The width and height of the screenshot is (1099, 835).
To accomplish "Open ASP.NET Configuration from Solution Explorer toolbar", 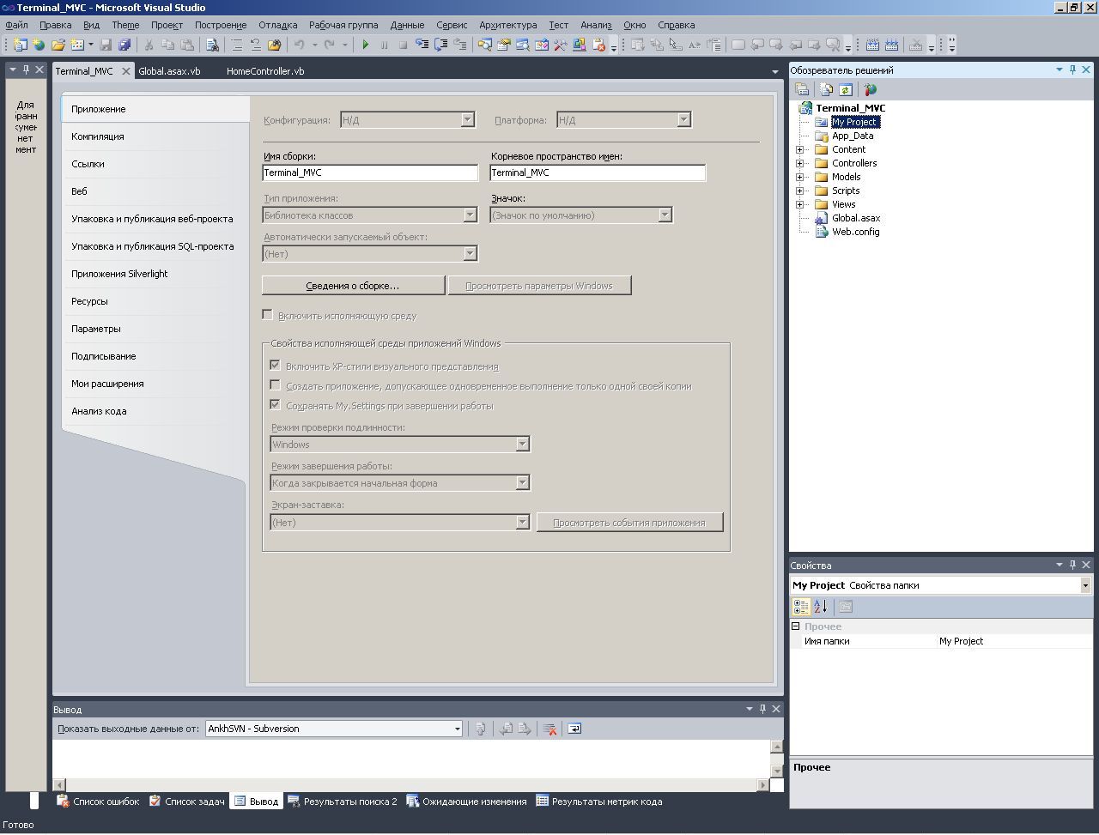I will pos(870,89).
